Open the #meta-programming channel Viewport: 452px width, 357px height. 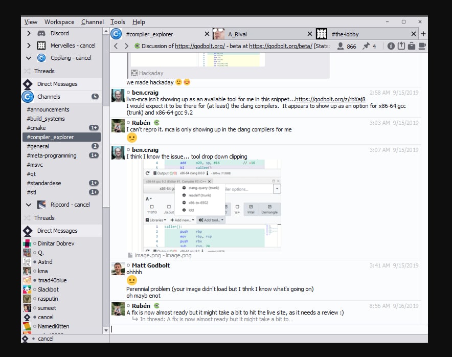(61, 155)
